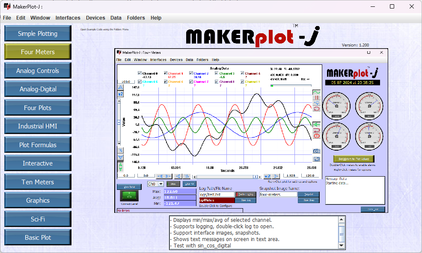Screen dimensions: 422x253
Task: Click the green up-down arrows icon left of plot
Action: pos(120,167)
